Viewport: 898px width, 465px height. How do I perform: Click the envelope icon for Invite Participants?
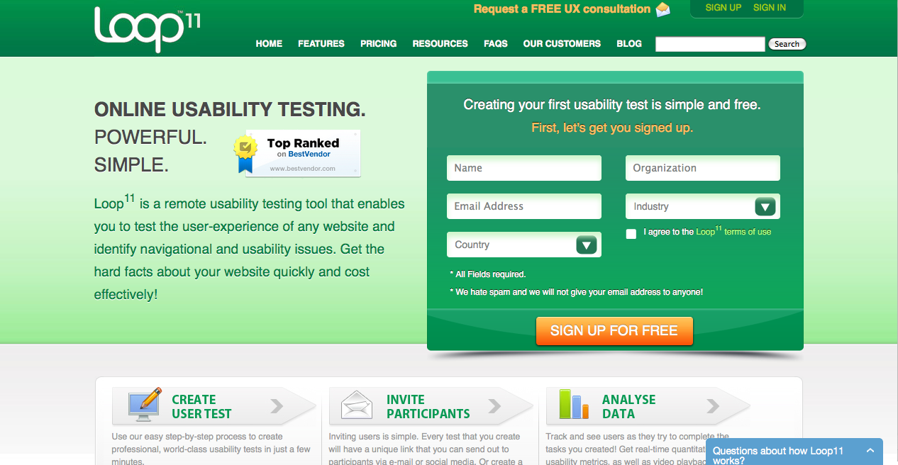(357, 406)
